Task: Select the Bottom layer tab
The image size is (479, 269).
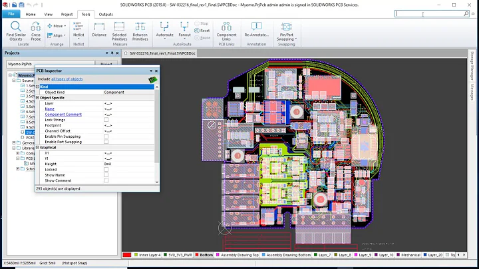Action: click(204, 255)
